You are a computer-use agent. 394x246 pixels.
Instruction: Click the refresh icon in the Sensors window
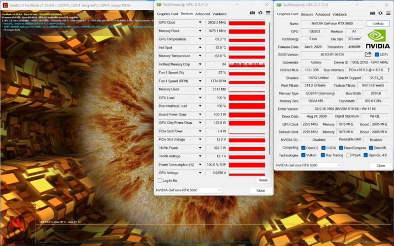point(260,13)
